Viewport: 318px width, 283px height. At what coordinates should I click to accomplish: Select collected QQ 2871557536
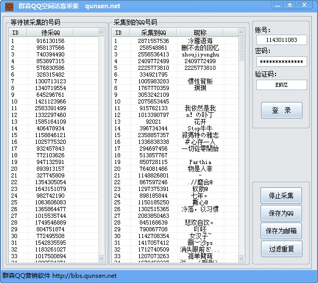(153, 41)
